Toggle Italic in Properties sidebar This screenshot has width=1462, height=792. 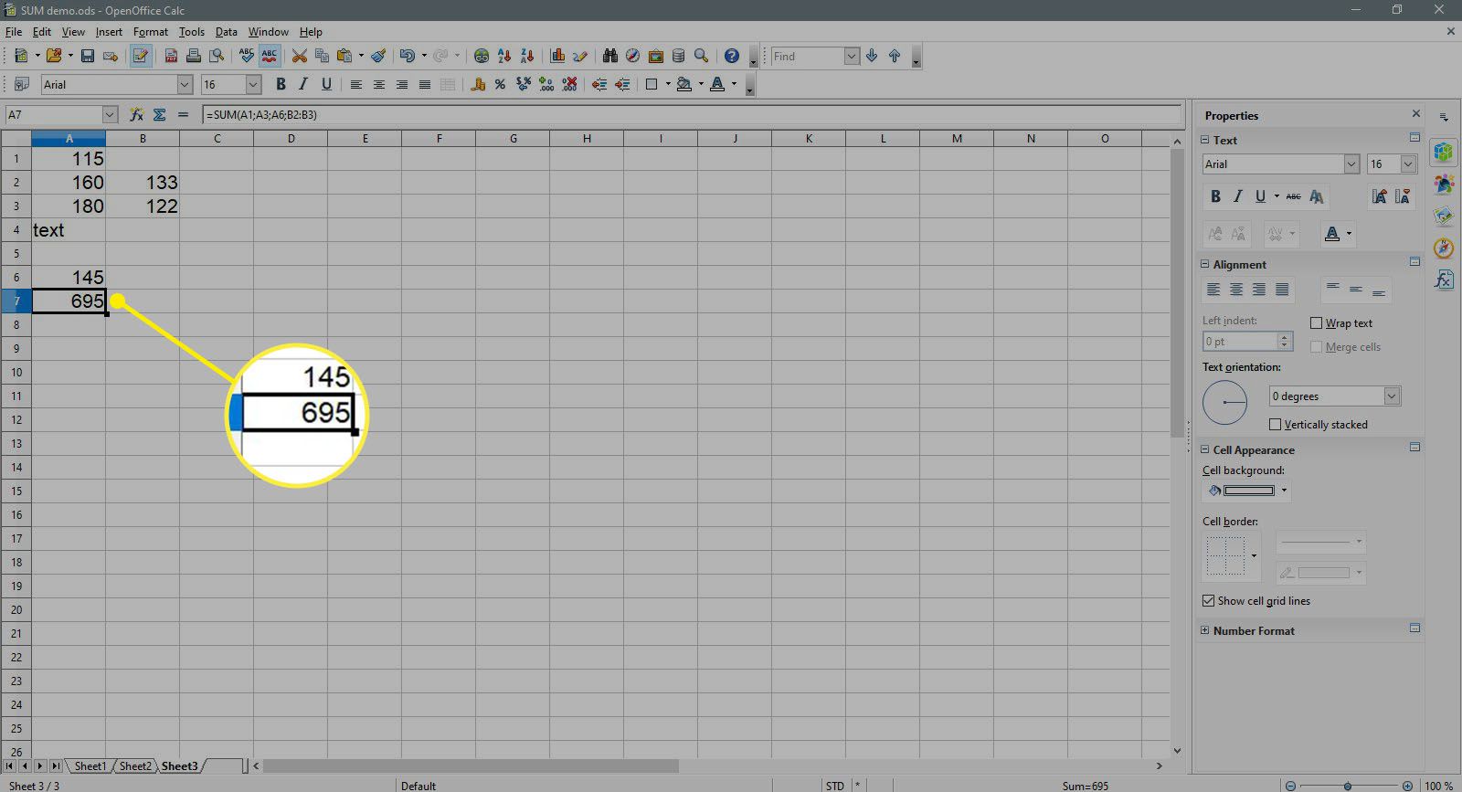point(1238,196)
